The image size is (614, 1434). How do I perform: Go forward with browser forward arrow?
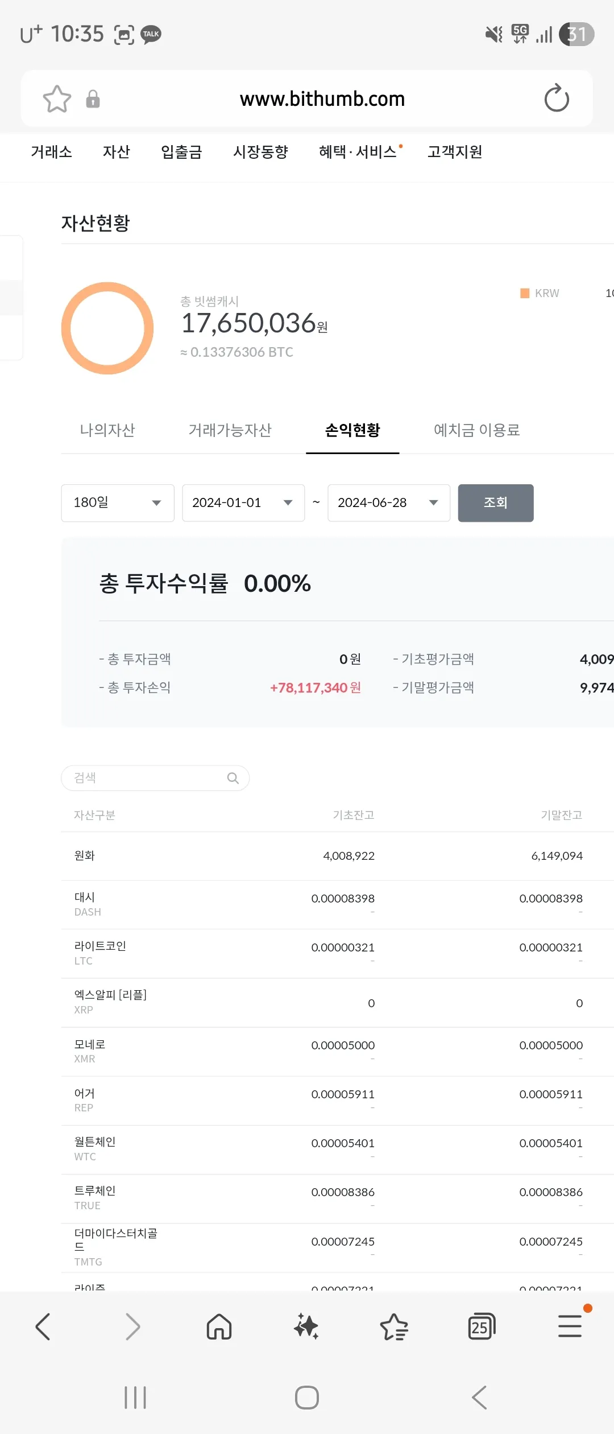pyautogui.click(x=132, y=1327)
